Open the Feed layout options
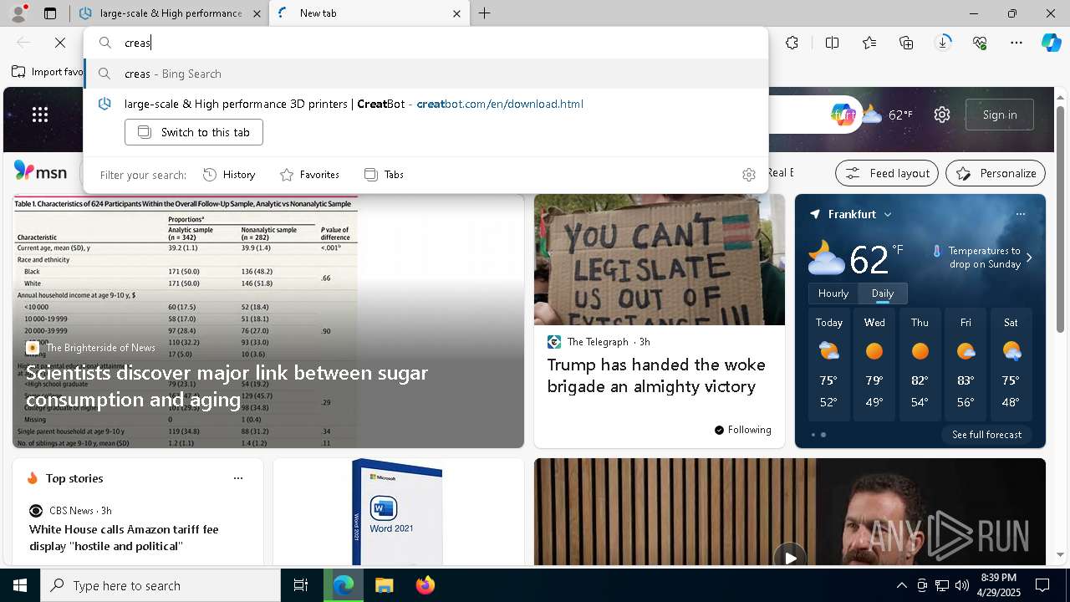Screen dimensions: 1070x602 (888, 173)
